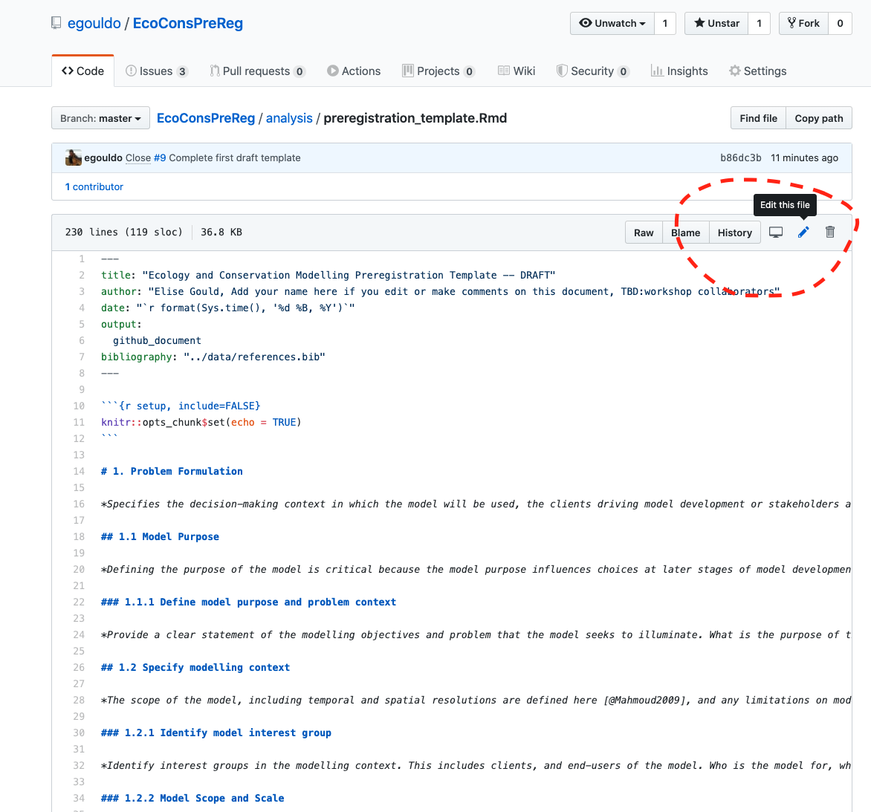The width and height of the screenshot is (871, 812).
Task: Click '### 1.2.2 Model Scope and Scale'
Action: [x=192, y=798]
